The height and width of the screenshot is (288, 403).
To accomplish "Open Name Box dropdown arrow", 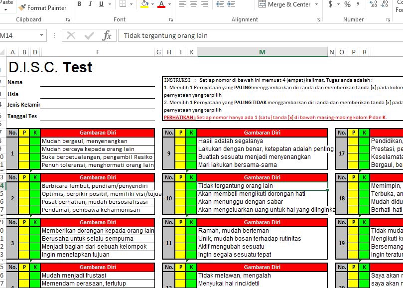I will click(x=41, y=35).
